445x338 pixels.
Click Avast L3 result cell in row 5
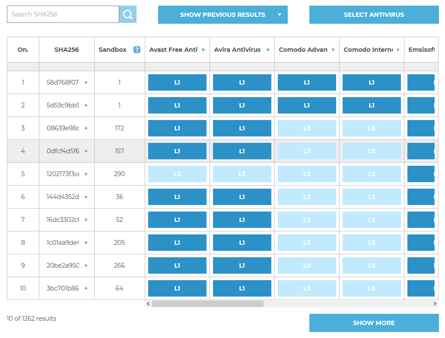177,174
